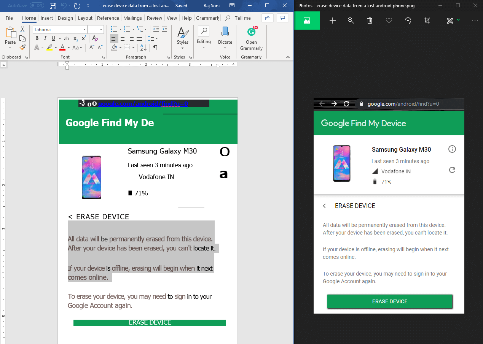Open the Crop tool in Photos
483x344 pixels.
click(x=427, y=21)
